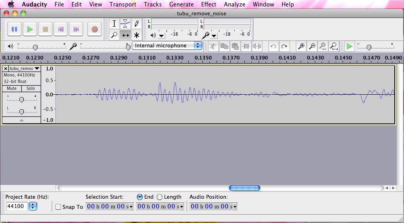Screen dimensions: 404x223
Task: Click the Undo arrow icon
Action: 274,46
